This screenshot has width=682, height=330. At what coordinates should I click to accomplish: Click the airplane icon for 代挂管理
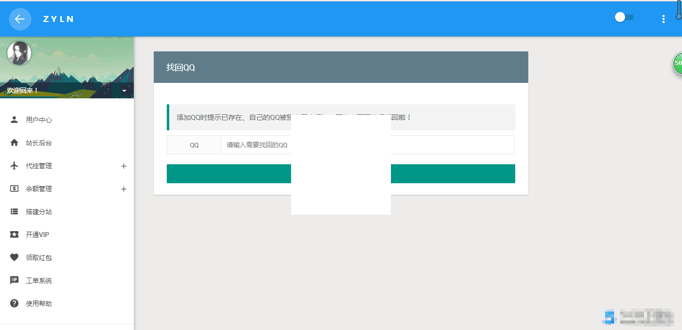click(x=14, y=166)
